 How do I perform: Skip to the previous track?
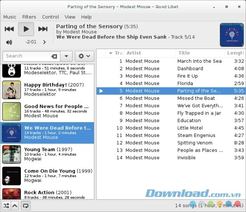coord(9,29)
